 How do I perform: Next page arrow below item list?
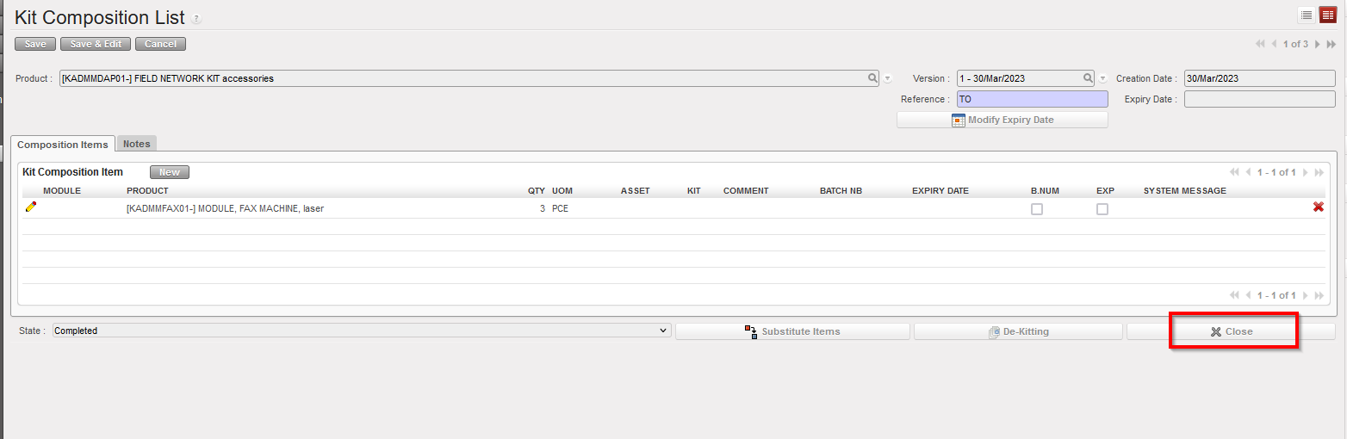pyautogui.click(x=1306, y=295)
